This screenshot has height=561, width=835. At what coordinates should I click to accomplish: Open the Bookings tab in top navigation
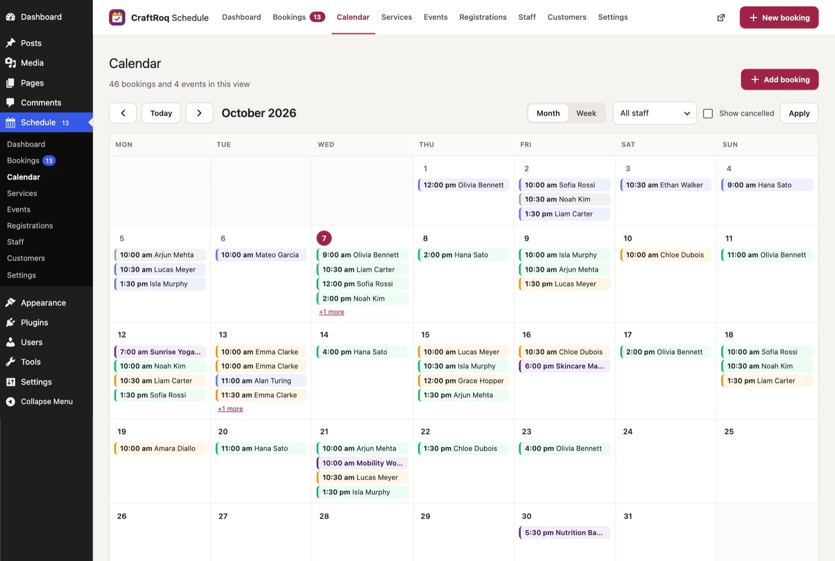[x=299, y=17]
